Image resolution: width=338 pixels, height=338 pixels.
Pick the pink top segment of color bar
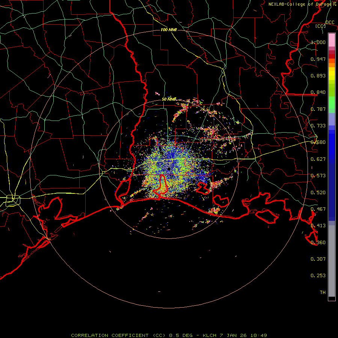click(x=332, y=40)
